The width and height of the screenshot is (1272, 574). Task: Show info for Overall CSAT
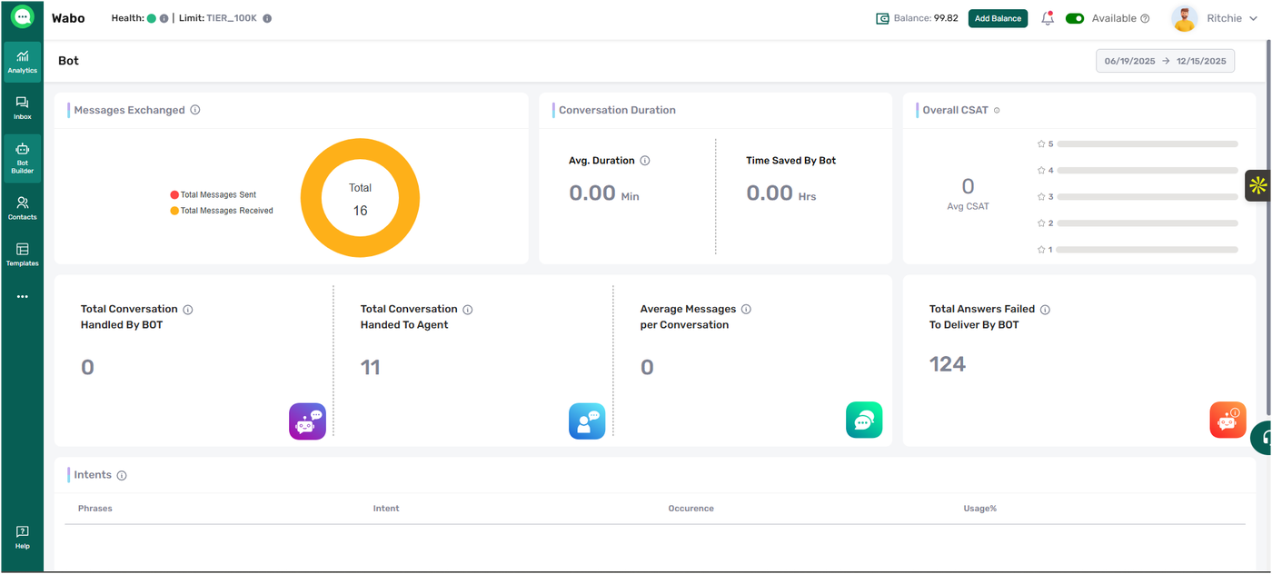997,110
